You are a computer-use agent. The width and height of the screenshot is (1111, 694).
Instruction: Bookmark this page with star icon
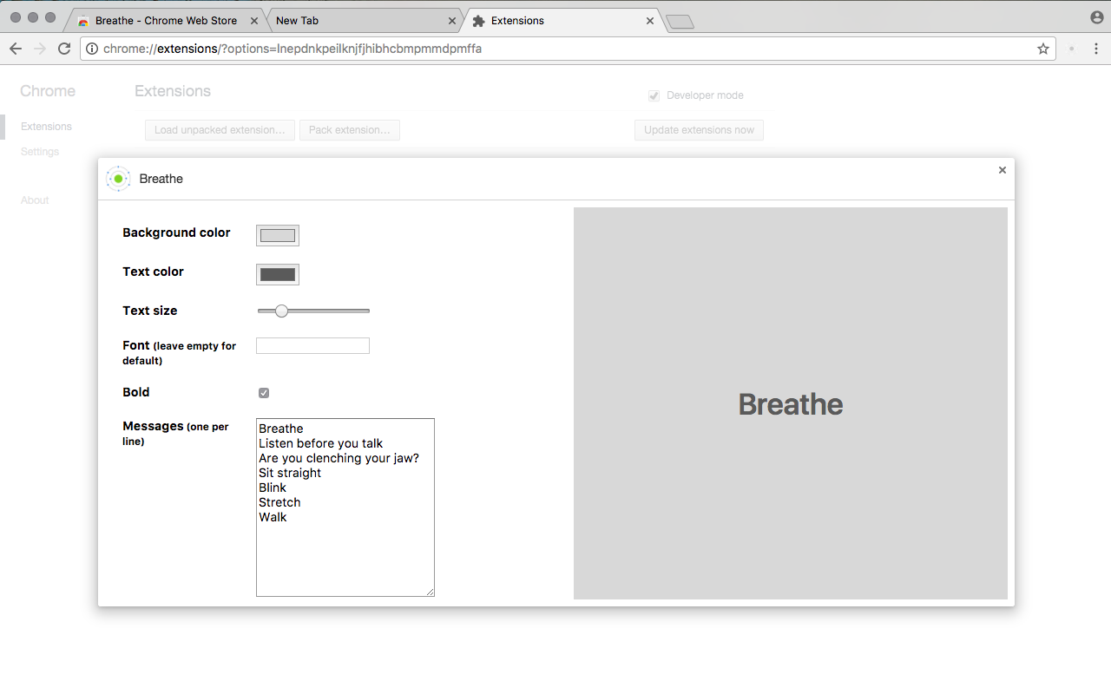click(x=1043, y=49)
